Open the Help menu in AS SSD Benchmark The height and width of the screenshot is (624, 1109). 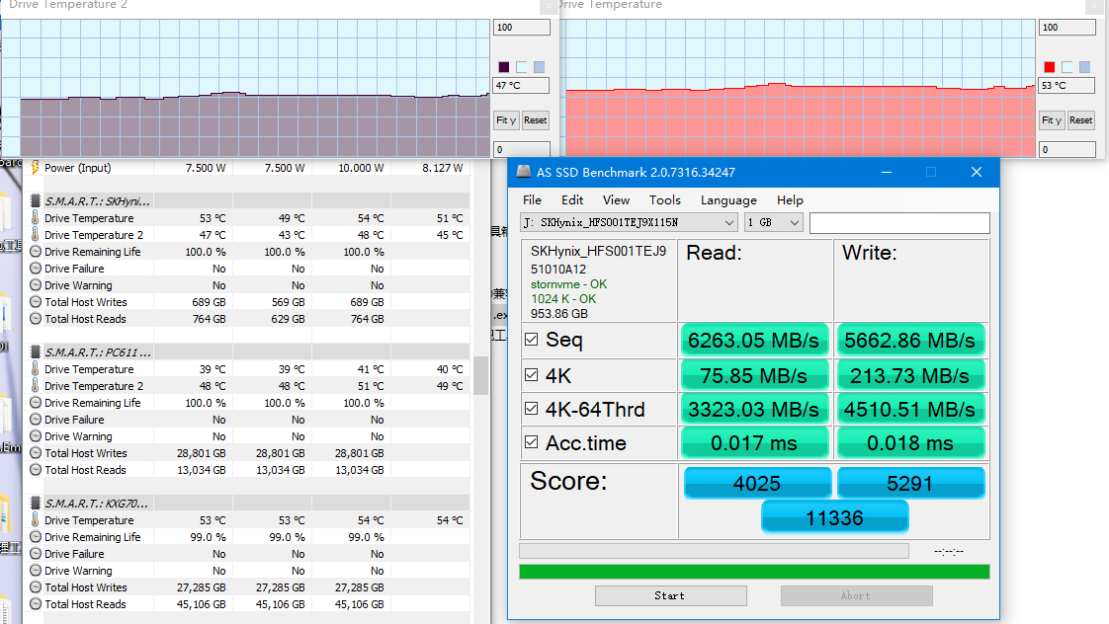click(790, 200)
